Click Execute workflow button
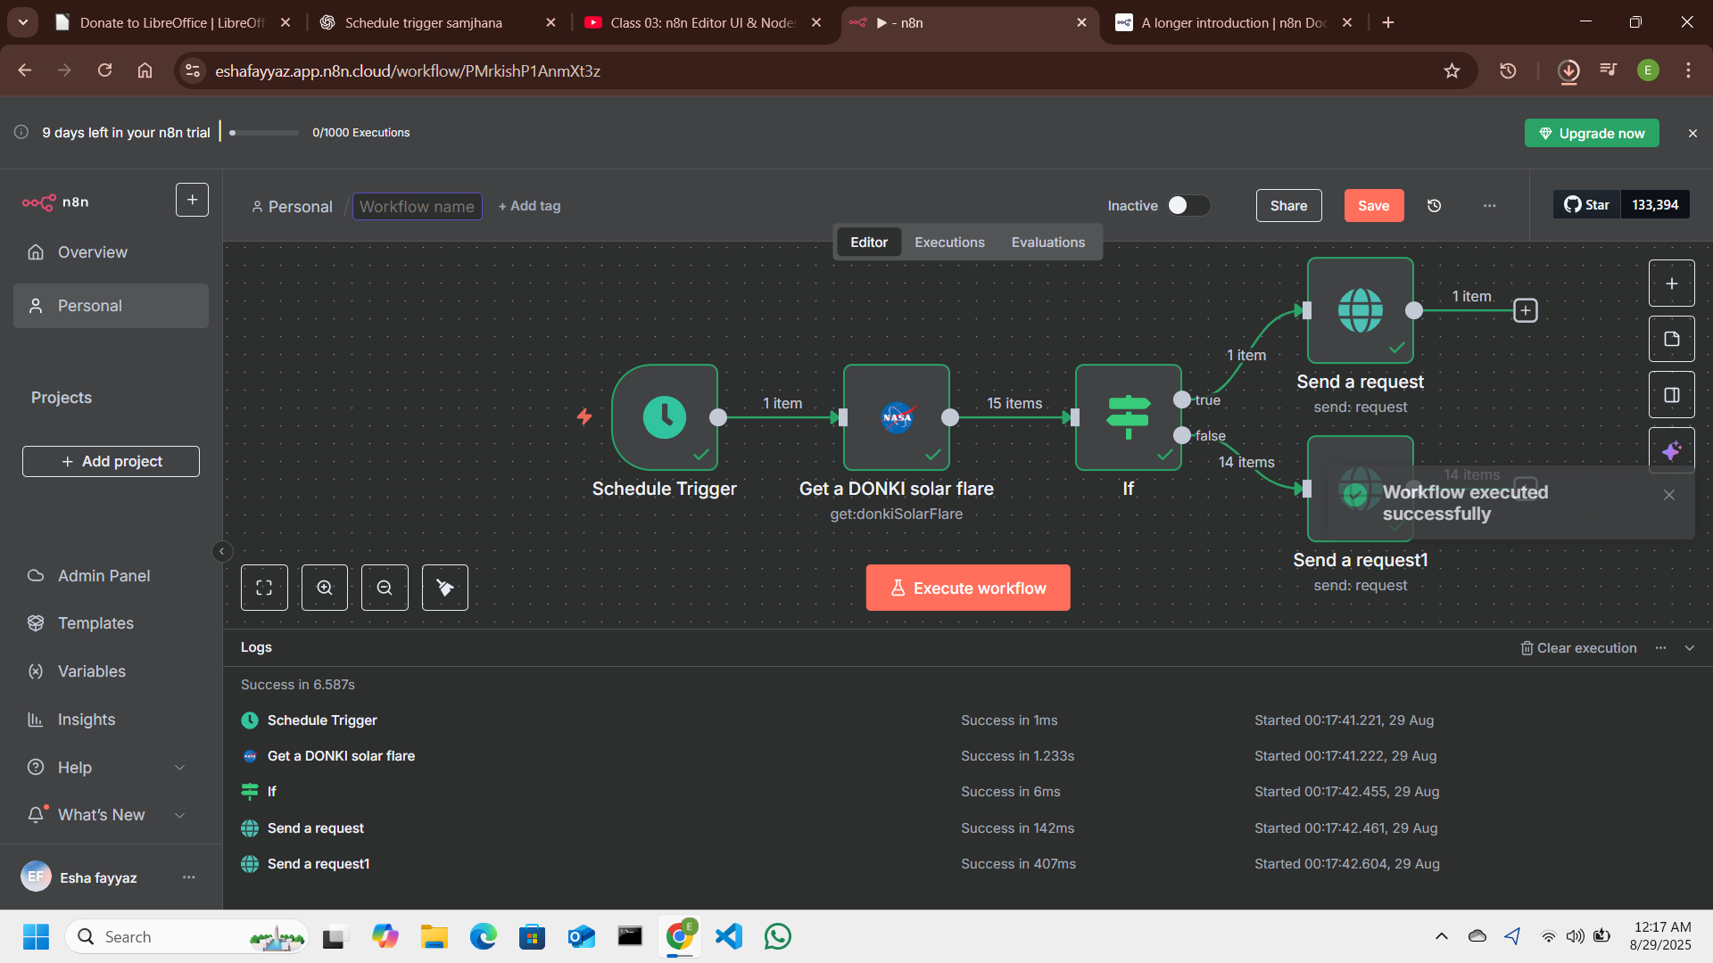The height and width of the screenshot is (963, 1713). (x=968, y=588)
